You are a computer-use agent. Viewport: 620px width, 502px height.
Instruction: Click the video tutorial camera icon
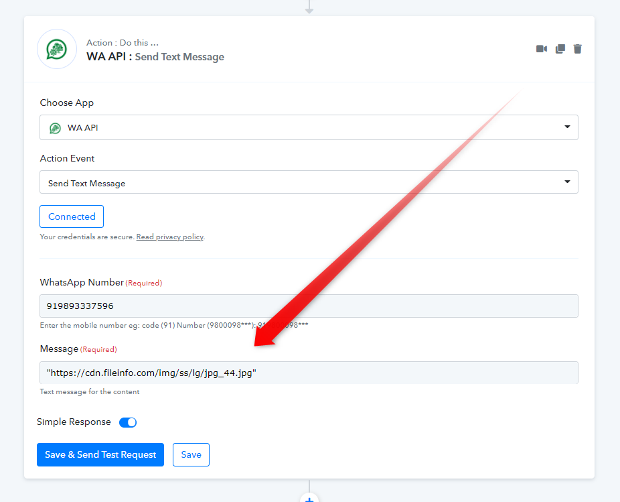pyautogui.click(x=542, y=49)
